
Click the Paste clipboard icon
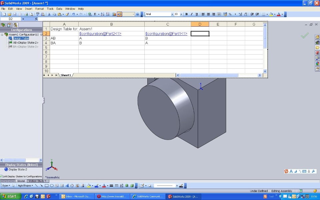59,14
